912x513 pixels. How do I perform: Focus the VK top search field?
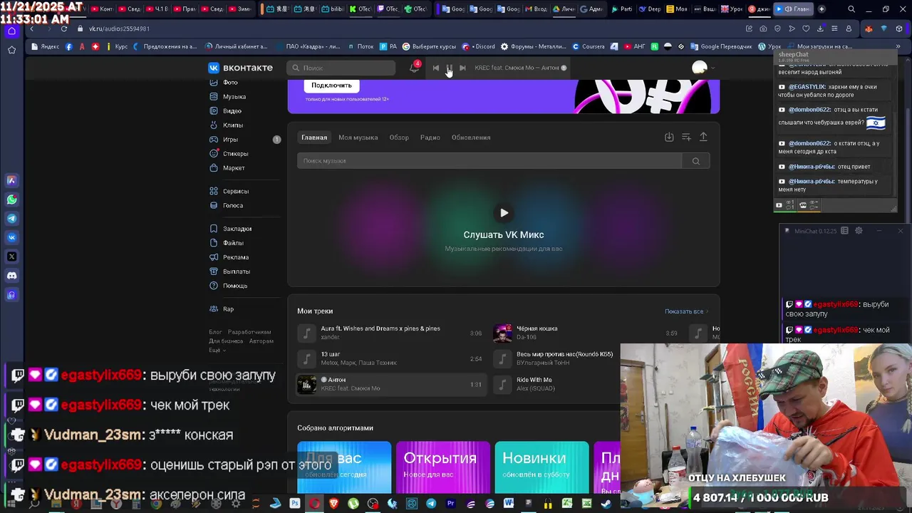click(x=341, y=68)
